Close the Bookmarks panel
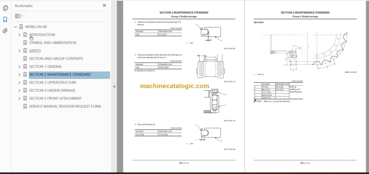The height and width of the screenshot is (174, 369). coord(104,5)
